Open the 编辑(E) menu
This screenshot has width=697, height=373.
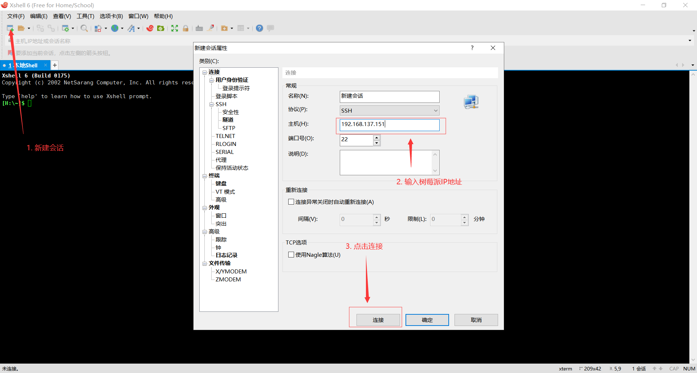[38, 16]
